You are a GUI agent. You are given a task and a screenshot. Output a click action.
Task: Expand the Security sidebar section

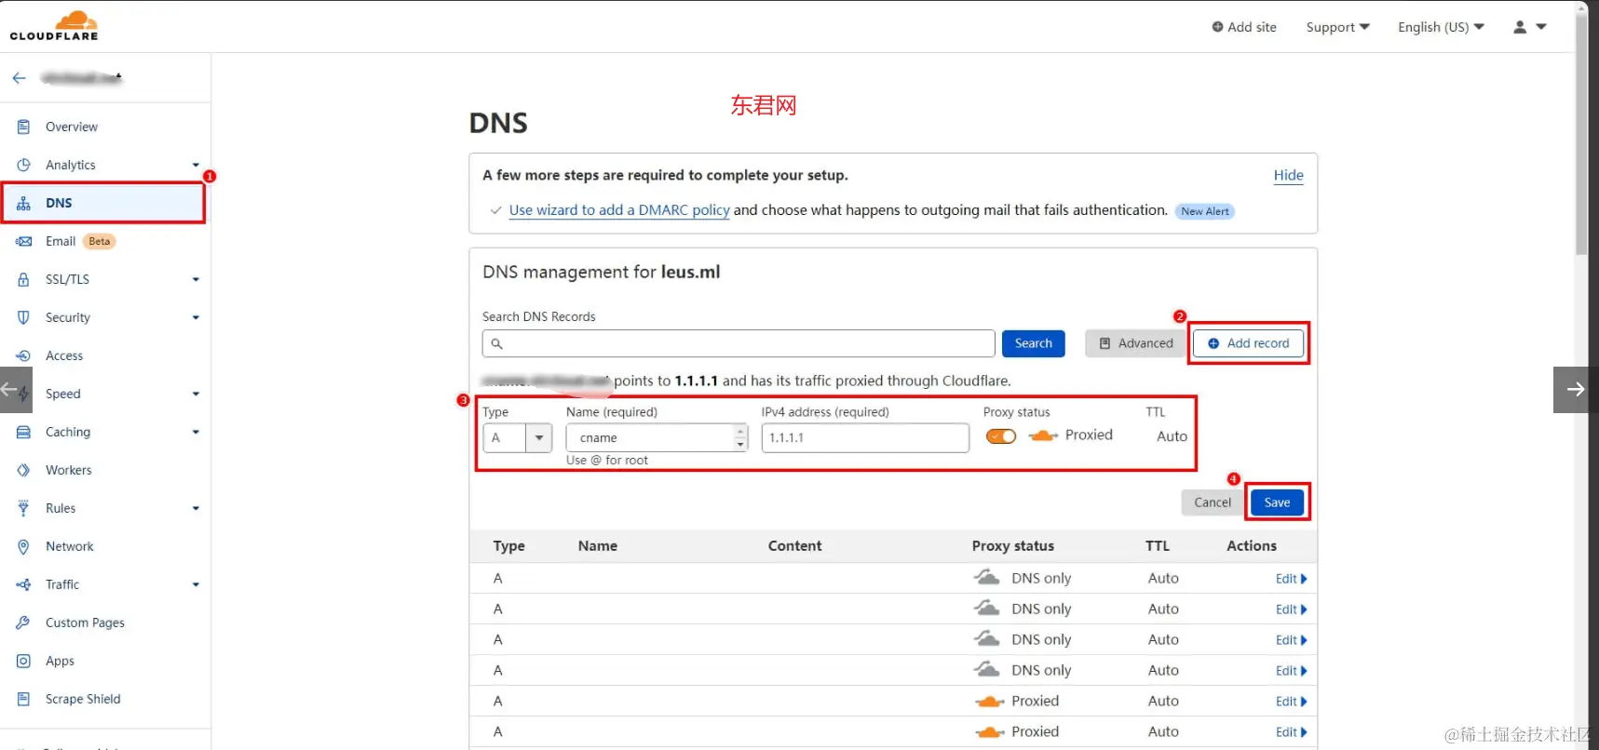point(196,317)
